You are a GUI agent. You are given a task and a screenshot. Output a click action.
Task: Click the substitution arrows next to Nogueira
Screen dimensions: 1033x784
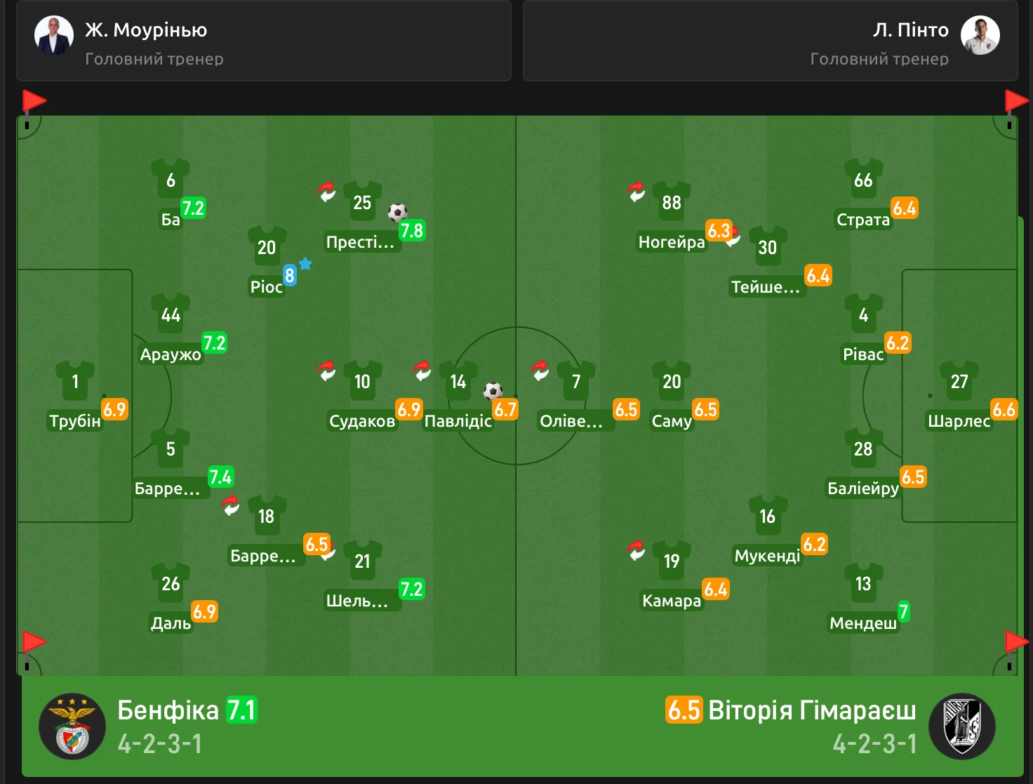point(636,191)
